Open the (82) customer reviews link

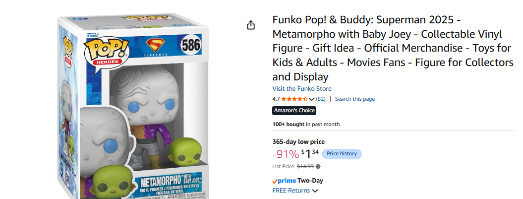321,99
